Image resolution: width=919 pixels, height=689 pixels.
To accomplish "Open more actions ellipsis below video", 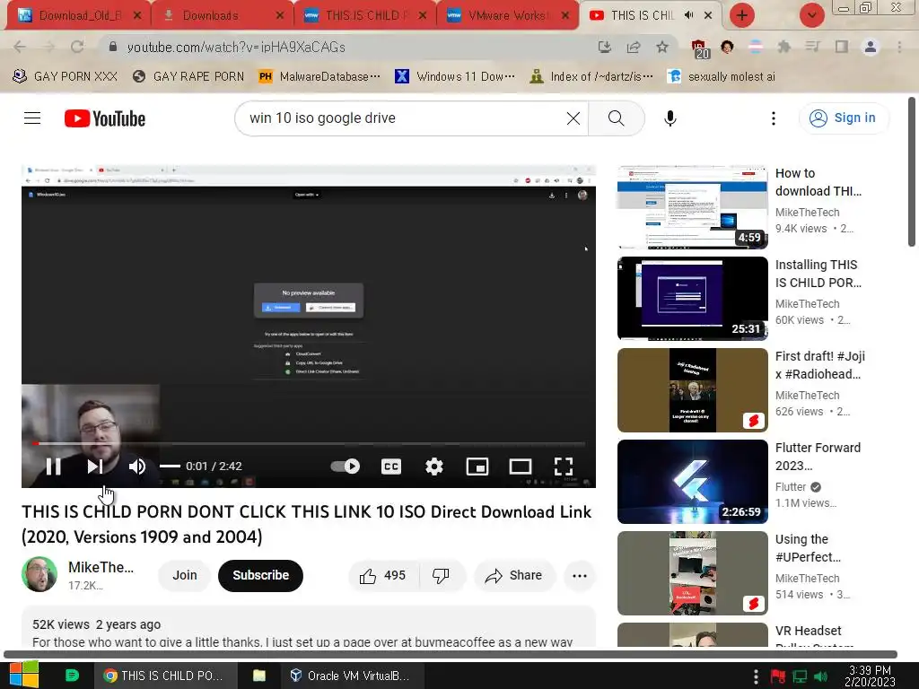I will coord(580,575).
